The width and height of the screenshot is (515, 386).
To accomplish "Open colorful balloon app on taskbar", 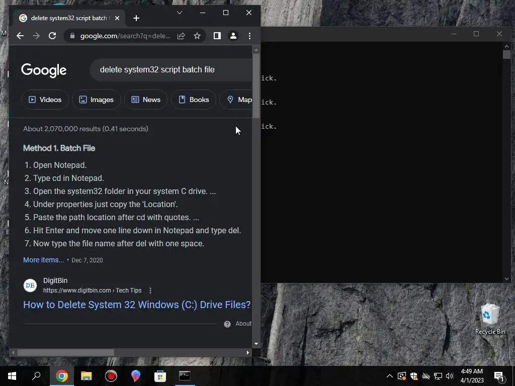I will tap(136, 376).
